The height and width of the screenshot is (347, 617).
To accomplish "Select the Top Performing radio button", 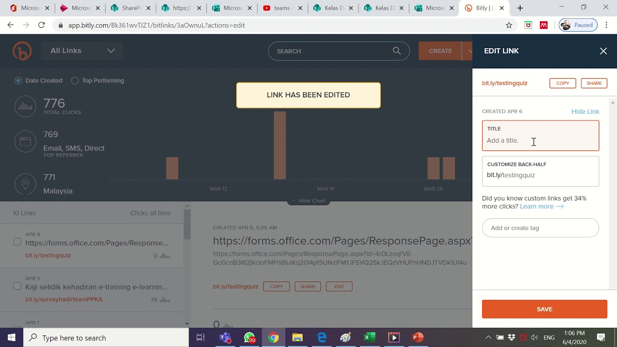I will [75, 80].
